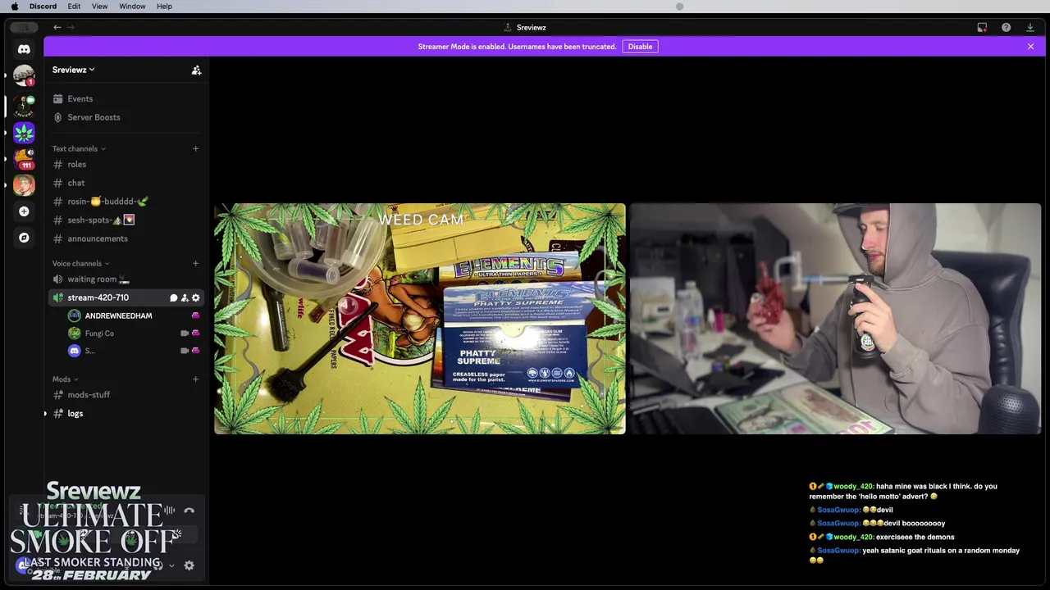Screen dimensions: 1050x590
Task: Open the Help menu in menu bar
Action: [164, 6]
